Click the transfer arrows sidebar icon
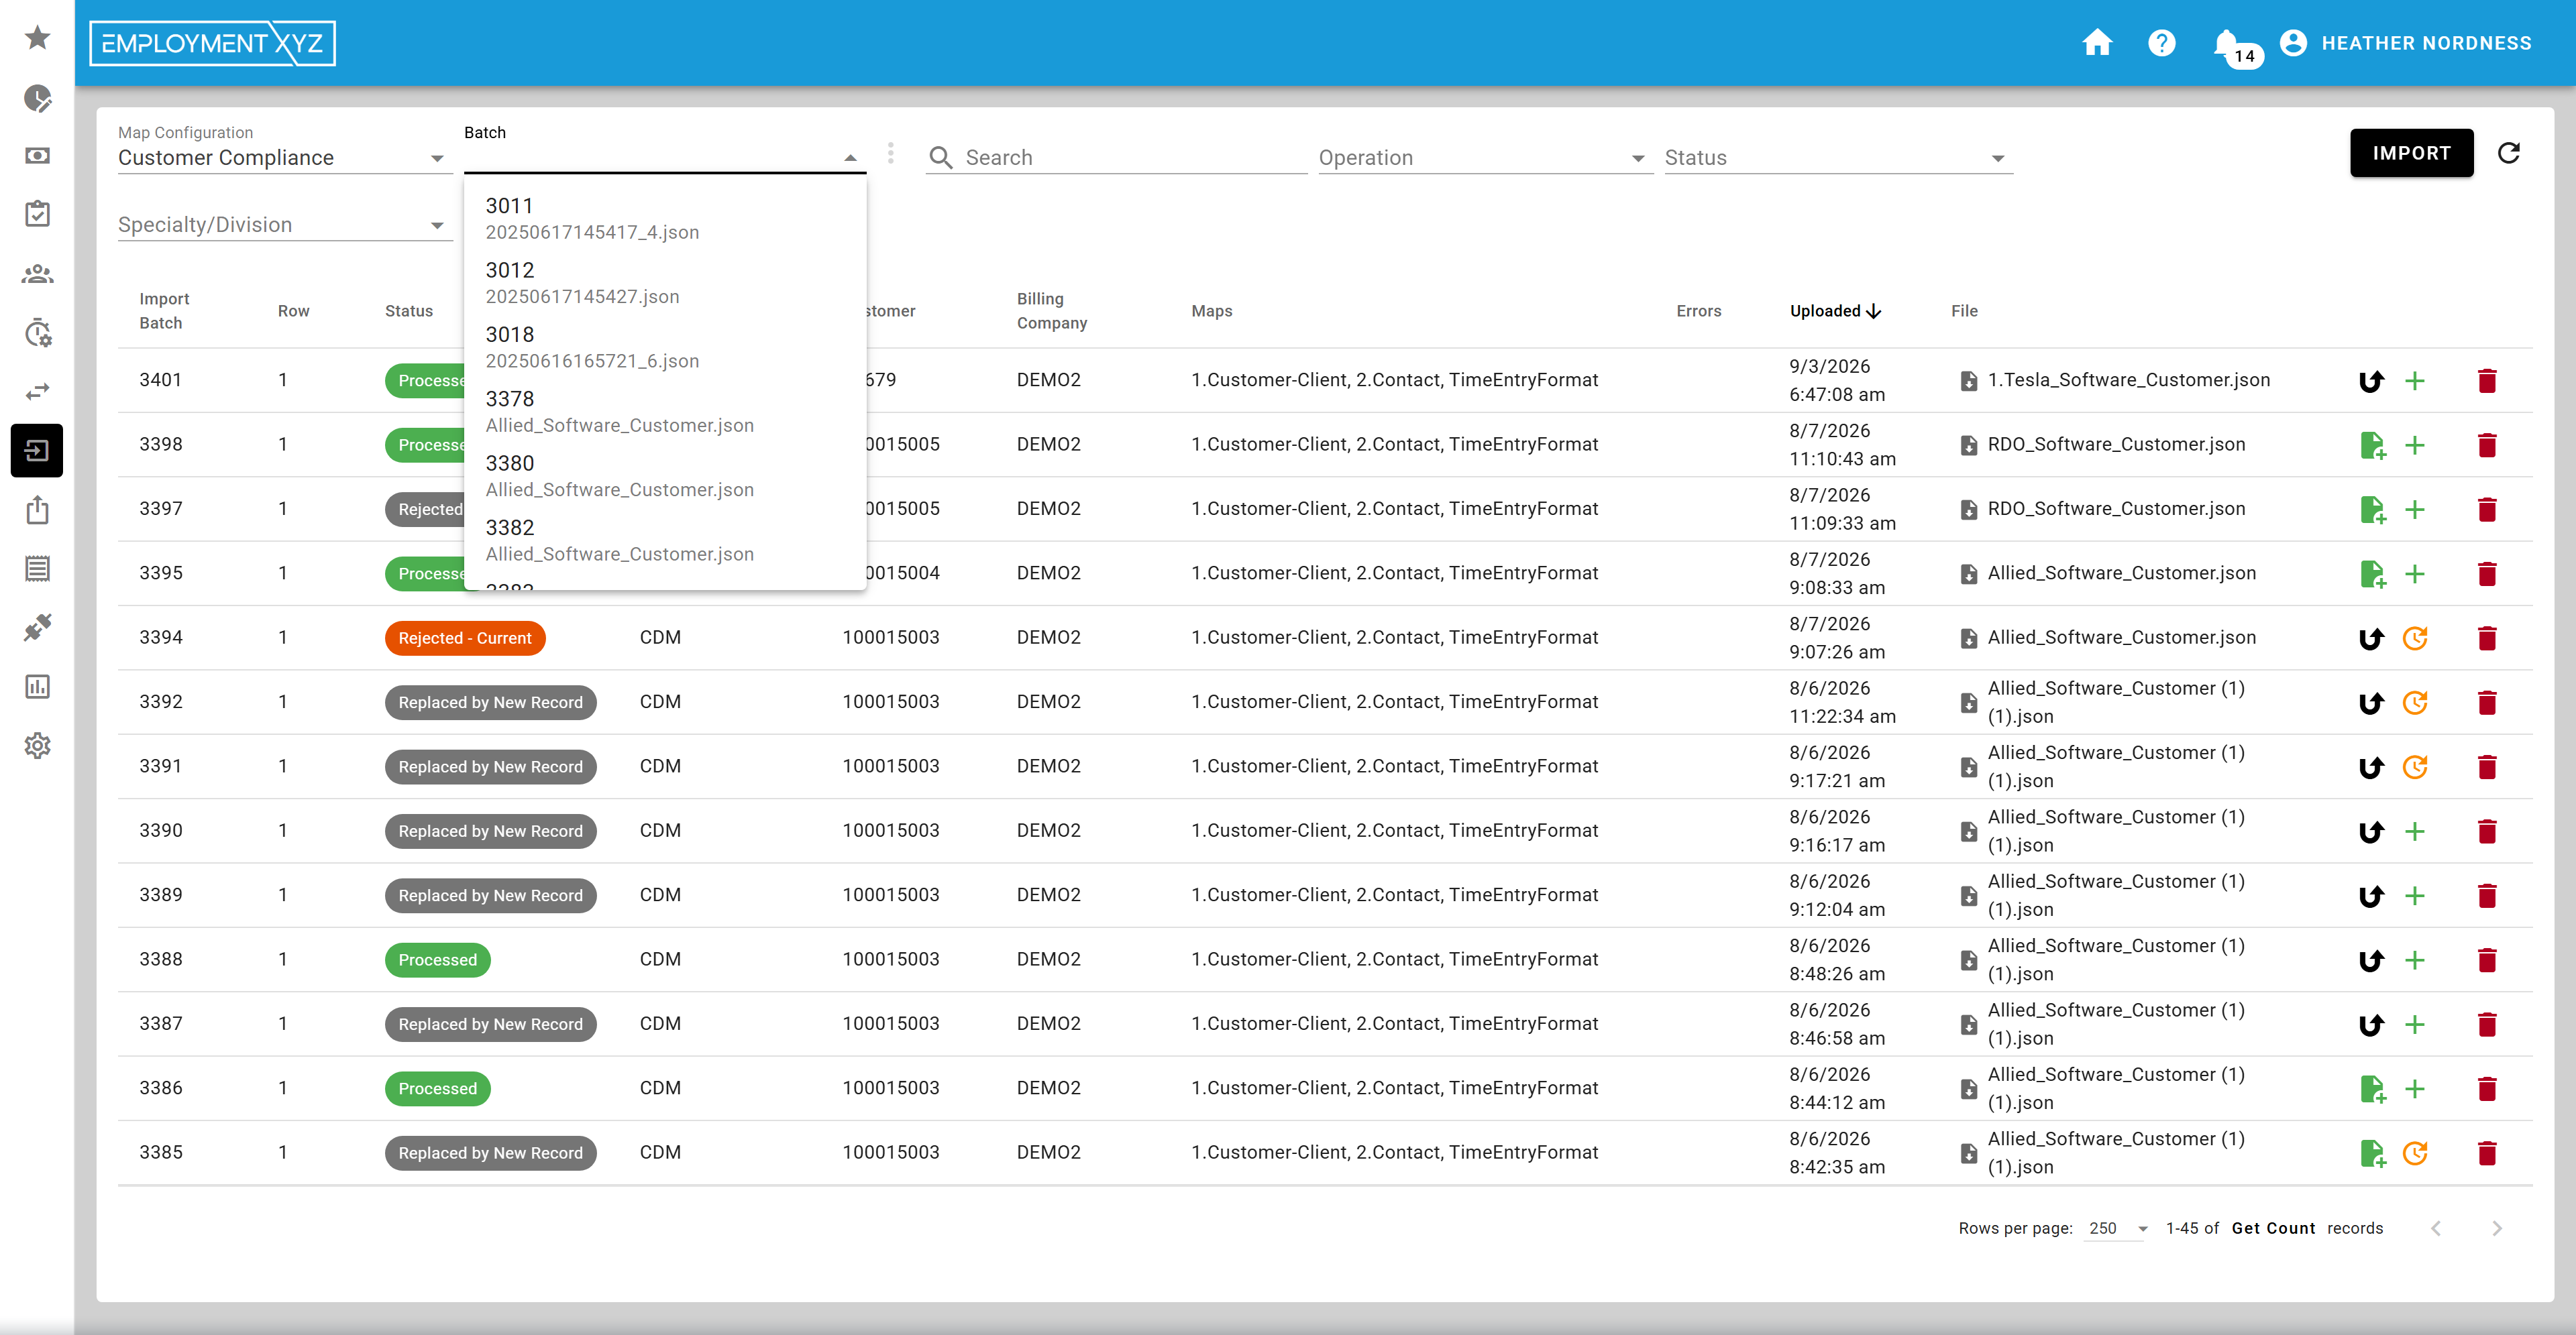 (x=37, y=392)
